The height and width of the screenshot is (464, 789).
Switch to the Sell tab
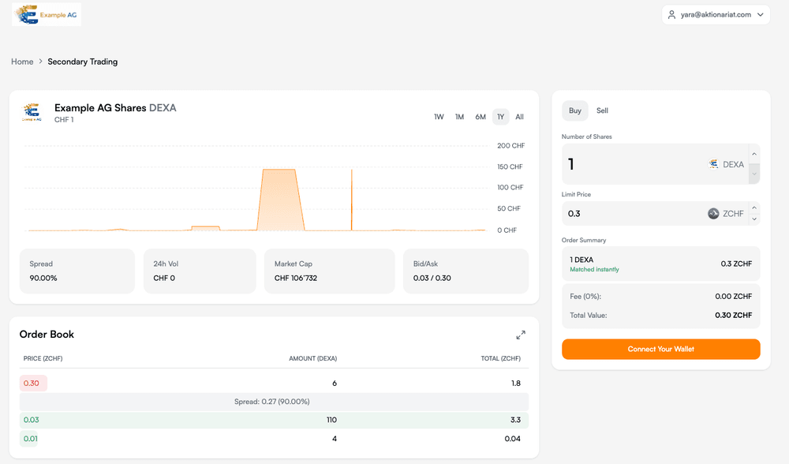point(602,110)
